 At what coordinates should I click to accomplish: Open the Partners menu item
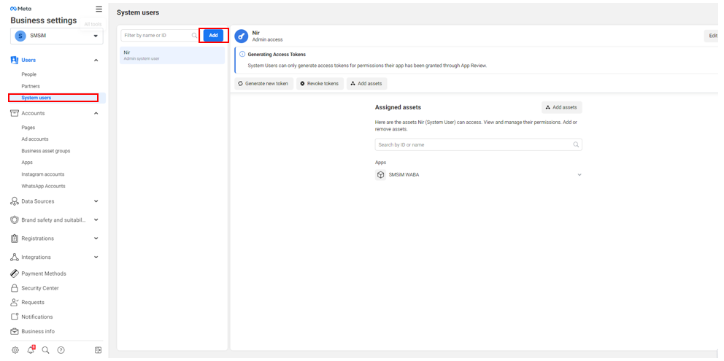tap(31, 86)
